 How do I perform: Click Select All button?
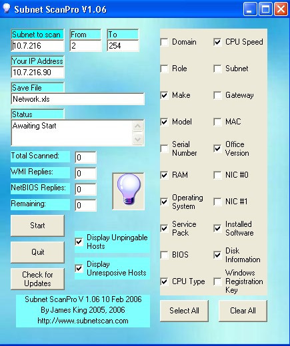pos(184,311)
